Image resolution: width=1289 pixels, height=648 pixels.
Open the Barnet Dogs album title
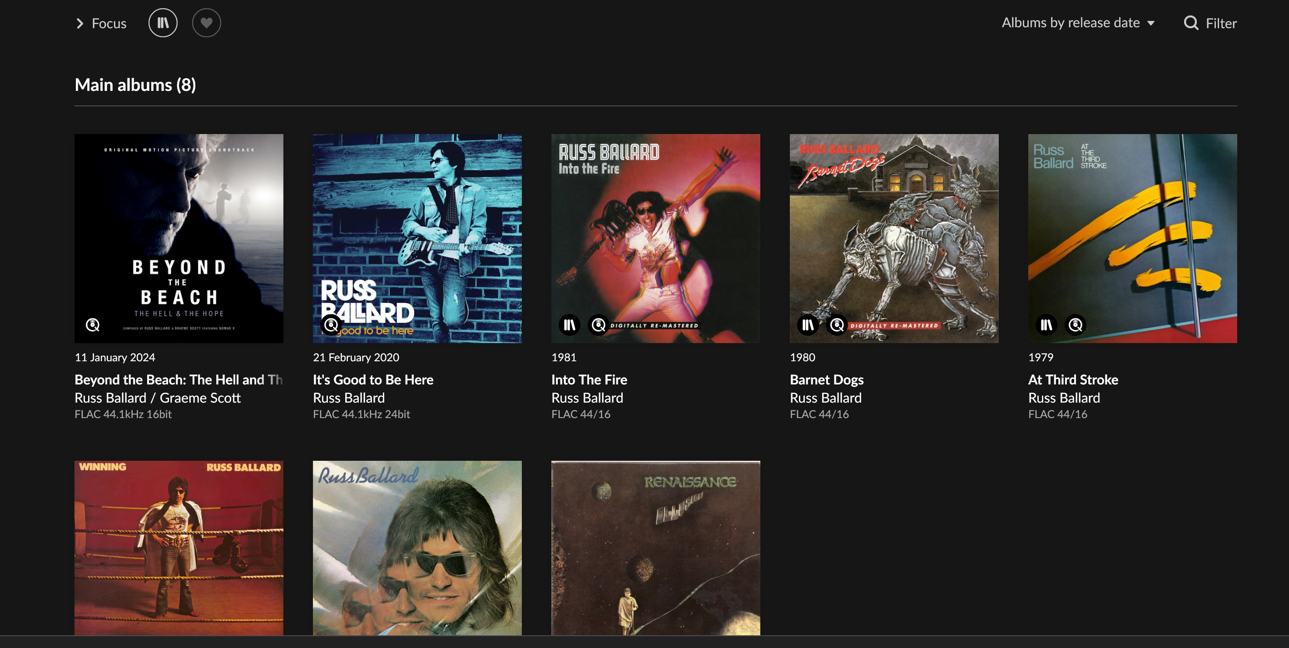pos(826,379)
